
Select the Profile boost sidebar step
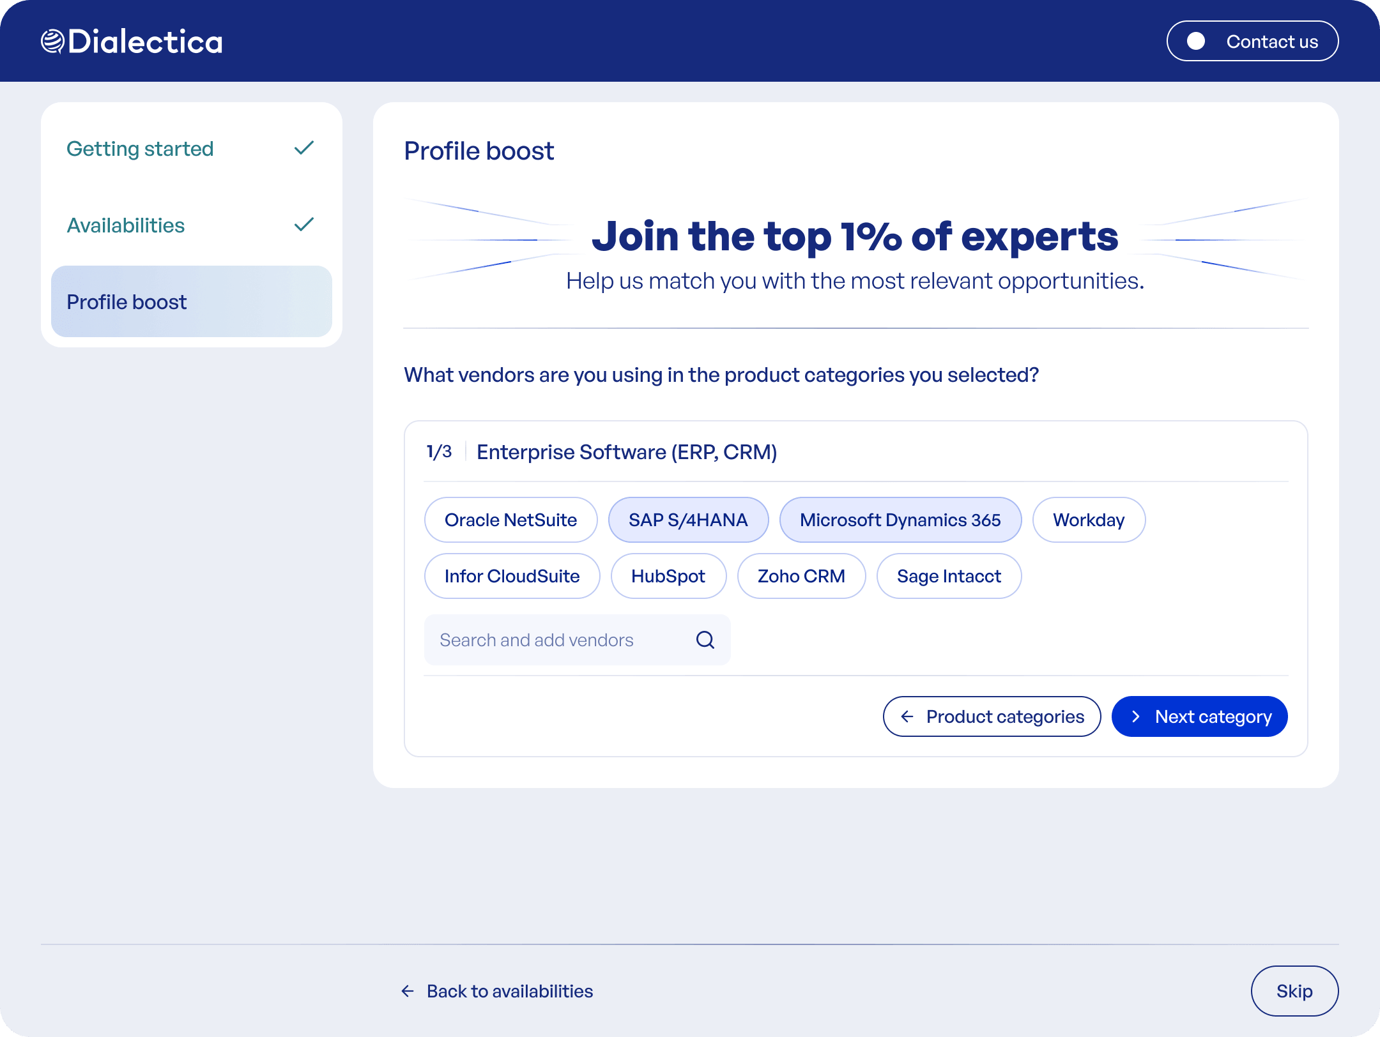pyautogui.click(x=192, y=301)
